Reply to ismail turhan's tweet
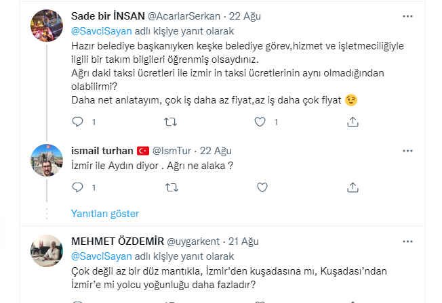 (77, 186)
